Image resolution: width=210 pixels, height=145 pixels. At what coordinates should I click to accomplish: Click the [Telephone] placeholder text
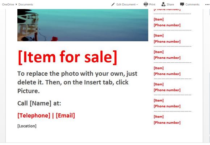[x=34, y=116]
